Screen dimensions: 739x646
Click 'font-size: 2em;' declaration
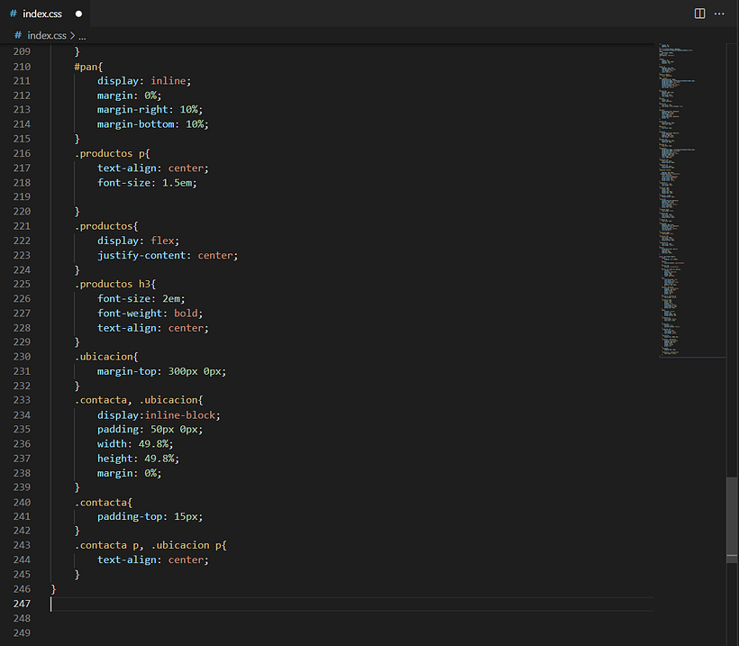point(141,299)
